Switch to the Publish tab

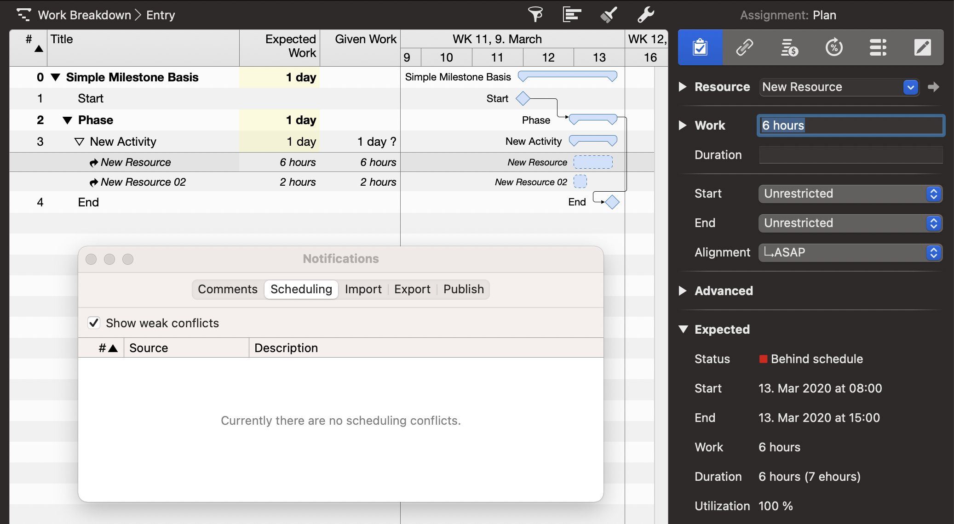coord(463,289)
